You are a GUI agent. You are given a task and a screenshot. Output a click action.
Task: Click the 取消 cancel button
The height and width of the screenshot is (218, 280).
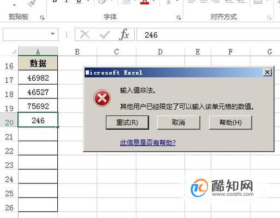[x=179, y=122]
